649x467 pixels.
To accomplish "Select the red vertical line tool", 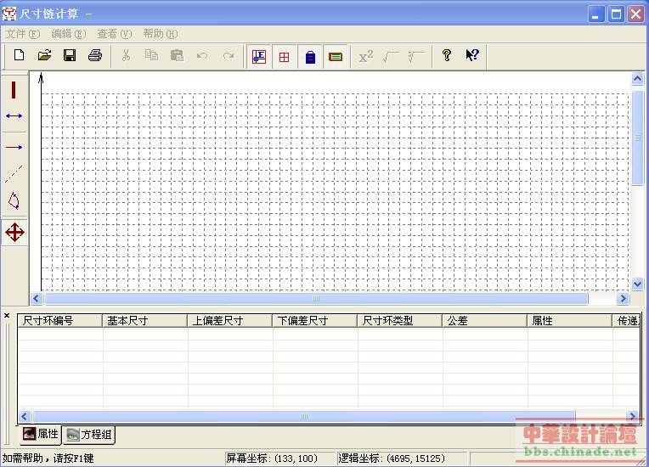I will click(14, 90).
